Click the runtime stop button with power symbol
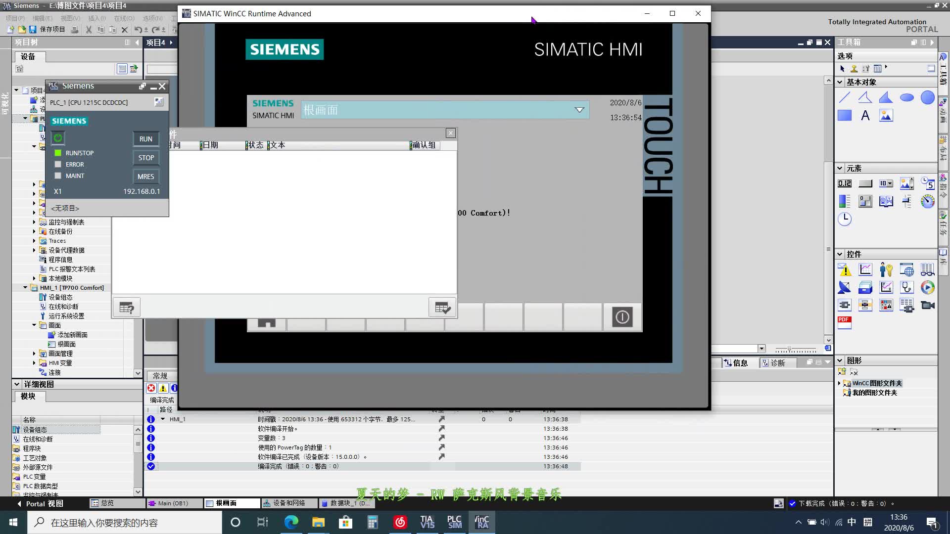 [x=622, y=317]
